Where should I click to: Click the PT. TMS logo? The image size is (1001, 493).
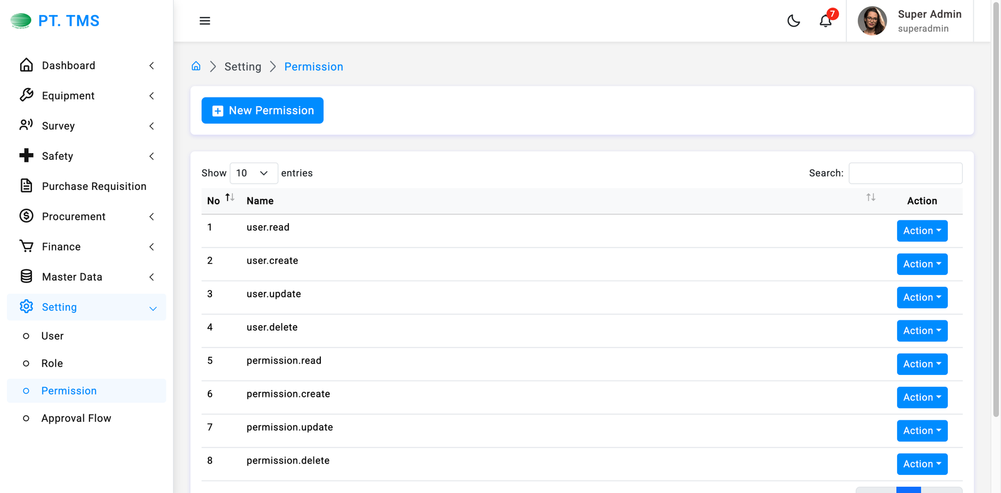pos(55,21)
